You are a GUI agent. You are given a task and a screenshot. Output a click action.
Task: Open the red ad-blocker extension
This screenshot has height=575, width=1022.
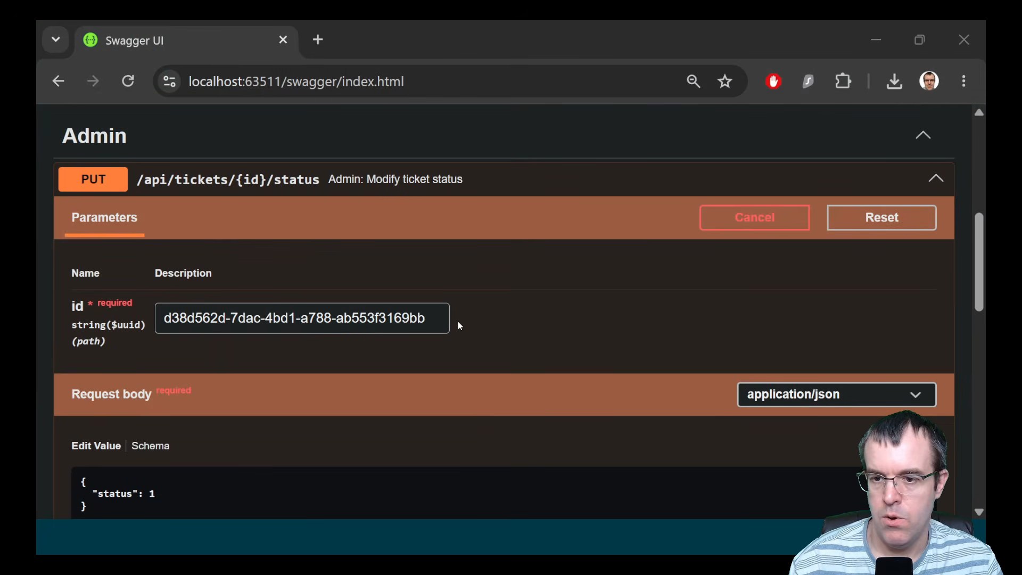pyautogui.click(x=773, y=81)
